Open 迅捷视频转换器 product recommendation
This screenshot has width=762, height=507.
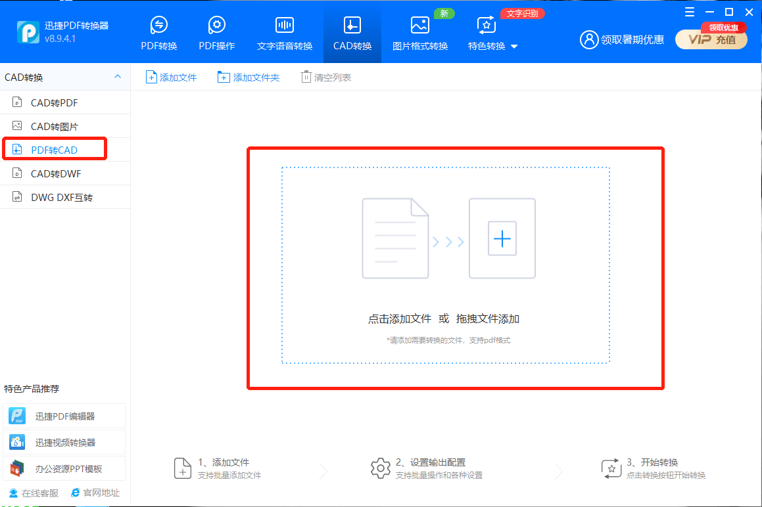pos(64,443)
